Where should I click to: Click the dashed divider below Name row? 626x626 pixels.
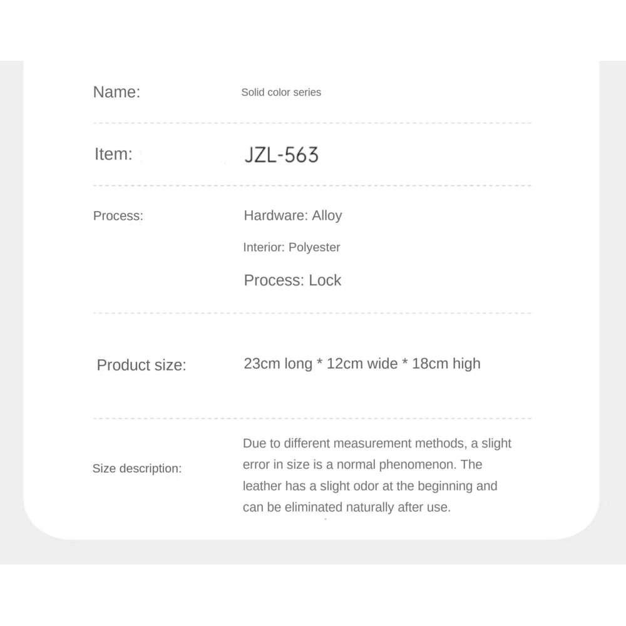(x=312, y=123)
